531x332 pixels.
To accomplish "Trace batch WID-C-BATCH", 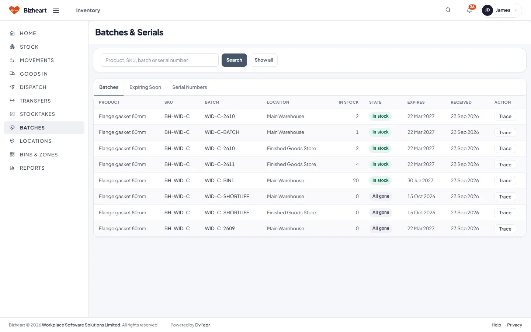I will pyautogui.click(x=505, y=132).
